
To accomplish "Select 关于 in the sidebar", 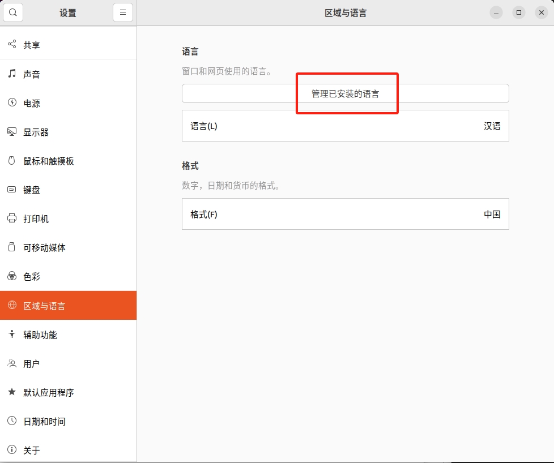I will pyautogui.click(x=68, y=451).
